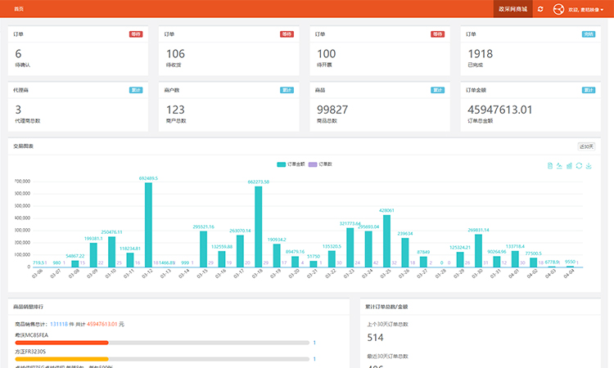
Task: Click the refresh icon in top bar
Action: click(540, 9)
